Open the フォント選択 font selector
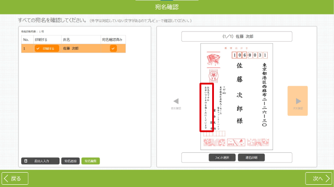Image resolution: width=334 pixels, height=187 pixels. click(222, 157)
